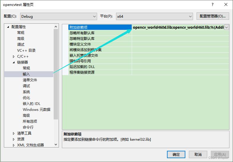233x162 pixels.
Task: Select VC++ 目录 in the tree
Action: pyautogui.click(x=26, y=51)
